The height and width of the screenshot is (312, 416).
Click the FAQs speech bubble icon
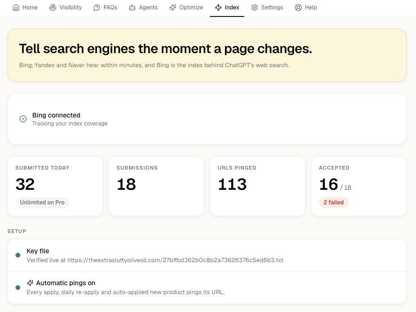click(97, 8)
